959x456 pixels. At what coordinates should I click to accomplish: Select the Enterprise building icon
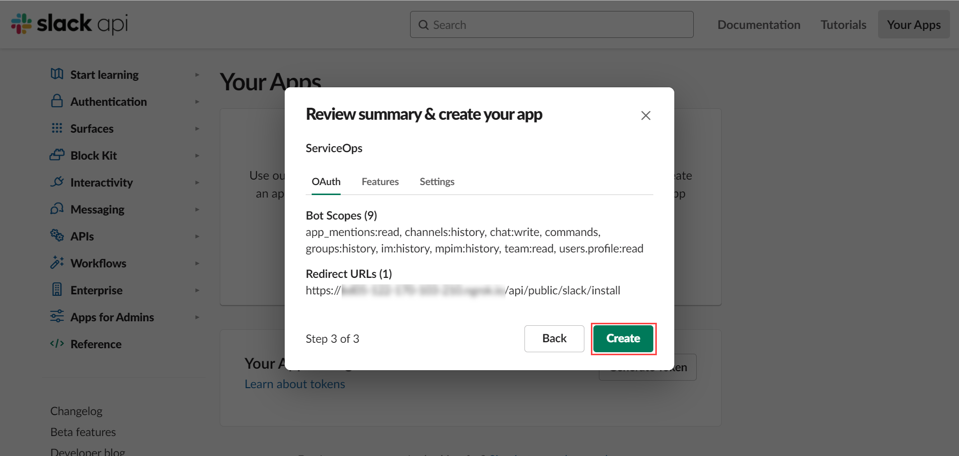pos(57,290)
